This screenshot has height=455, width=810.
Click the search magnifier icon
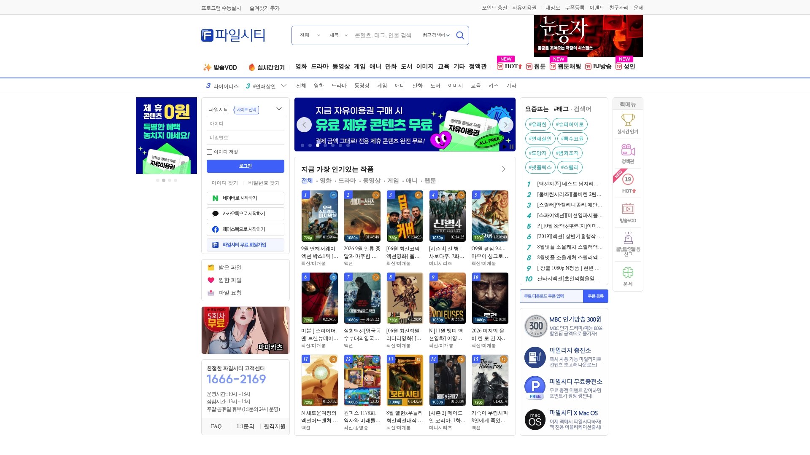click(x=460, y=35)
